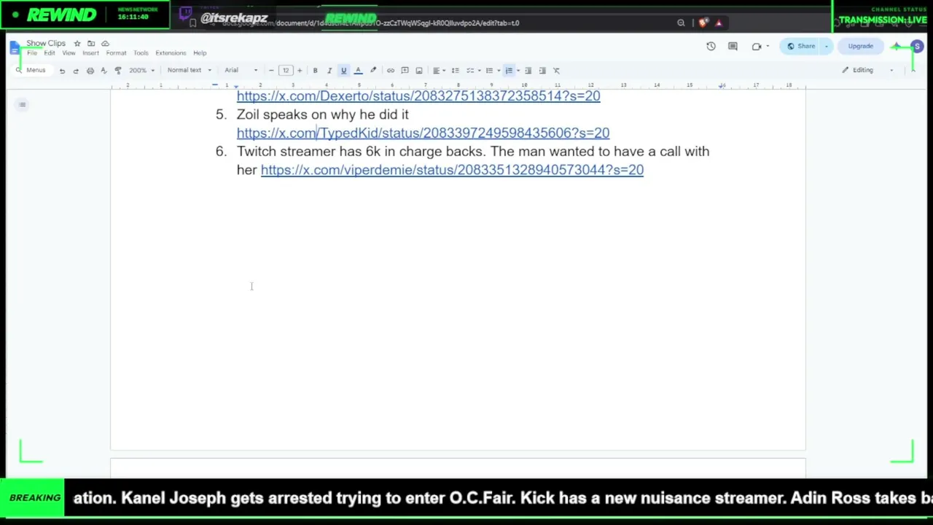Select the paint format tool
This screenshot has height=525, width=933.
(x=118, y=71)
